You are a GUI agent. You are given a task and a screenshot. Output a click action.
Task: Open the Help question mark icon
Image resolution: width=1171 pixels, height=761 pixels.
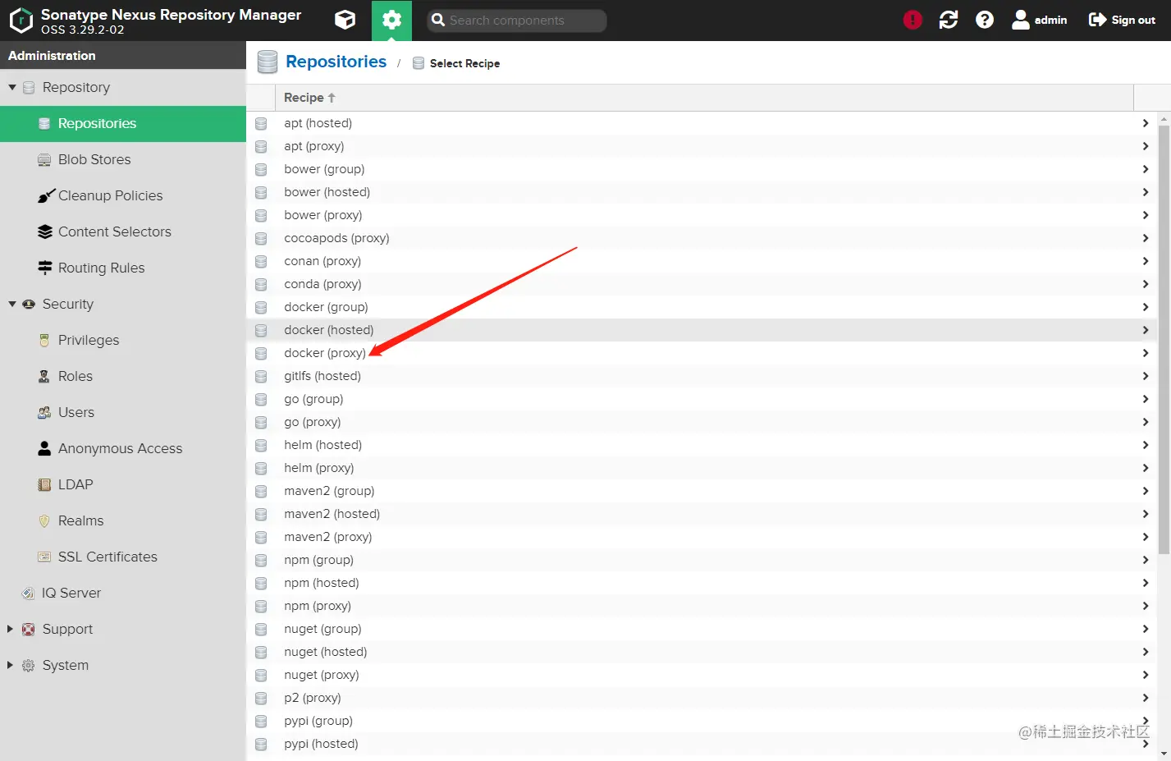[x=985, y=20]
